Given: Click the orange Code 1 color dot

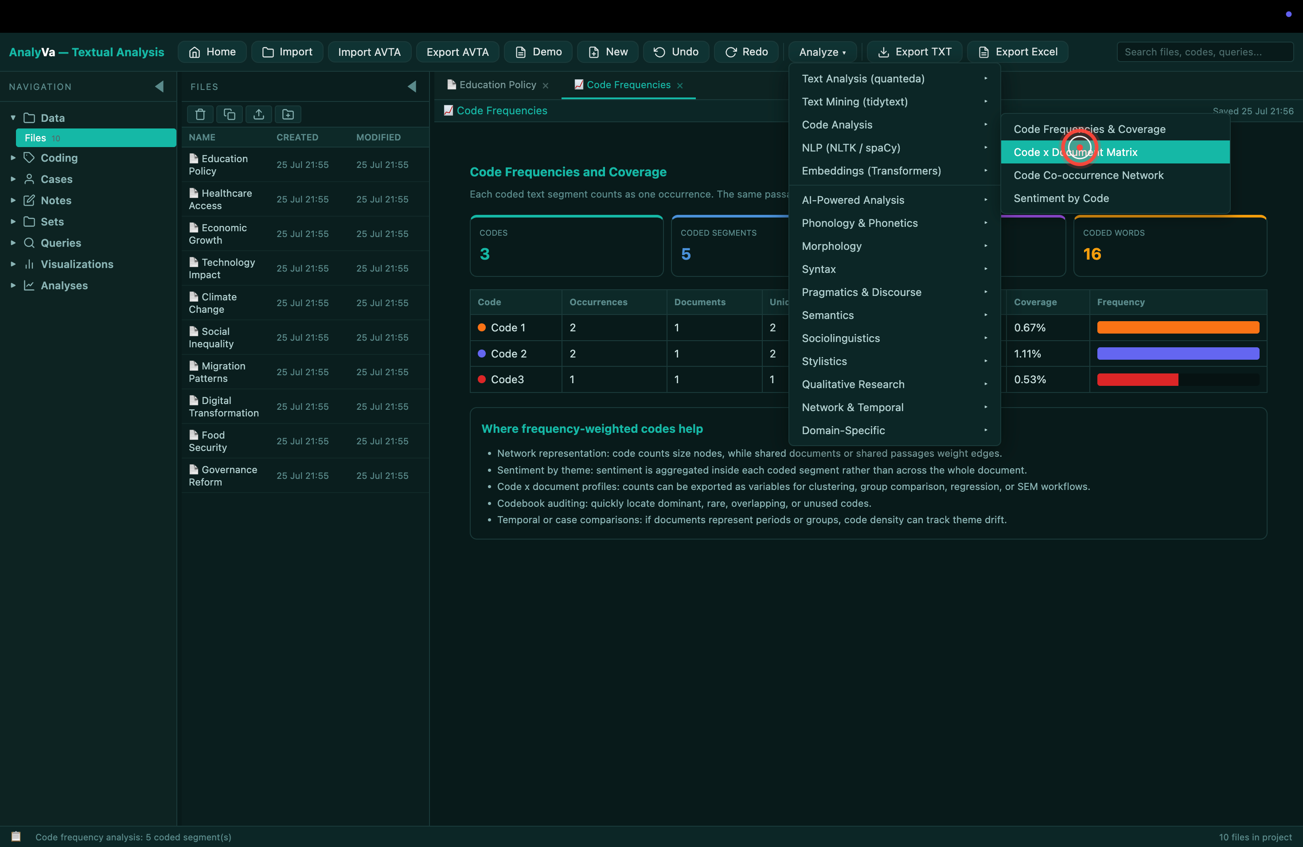Looking at the screenshot, I should [x=482, y=327].
